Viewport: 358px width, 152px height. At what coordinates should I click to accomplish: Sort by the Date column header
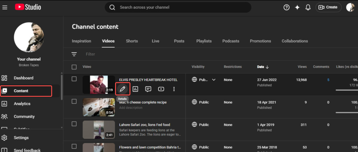(x=260, y=67)
